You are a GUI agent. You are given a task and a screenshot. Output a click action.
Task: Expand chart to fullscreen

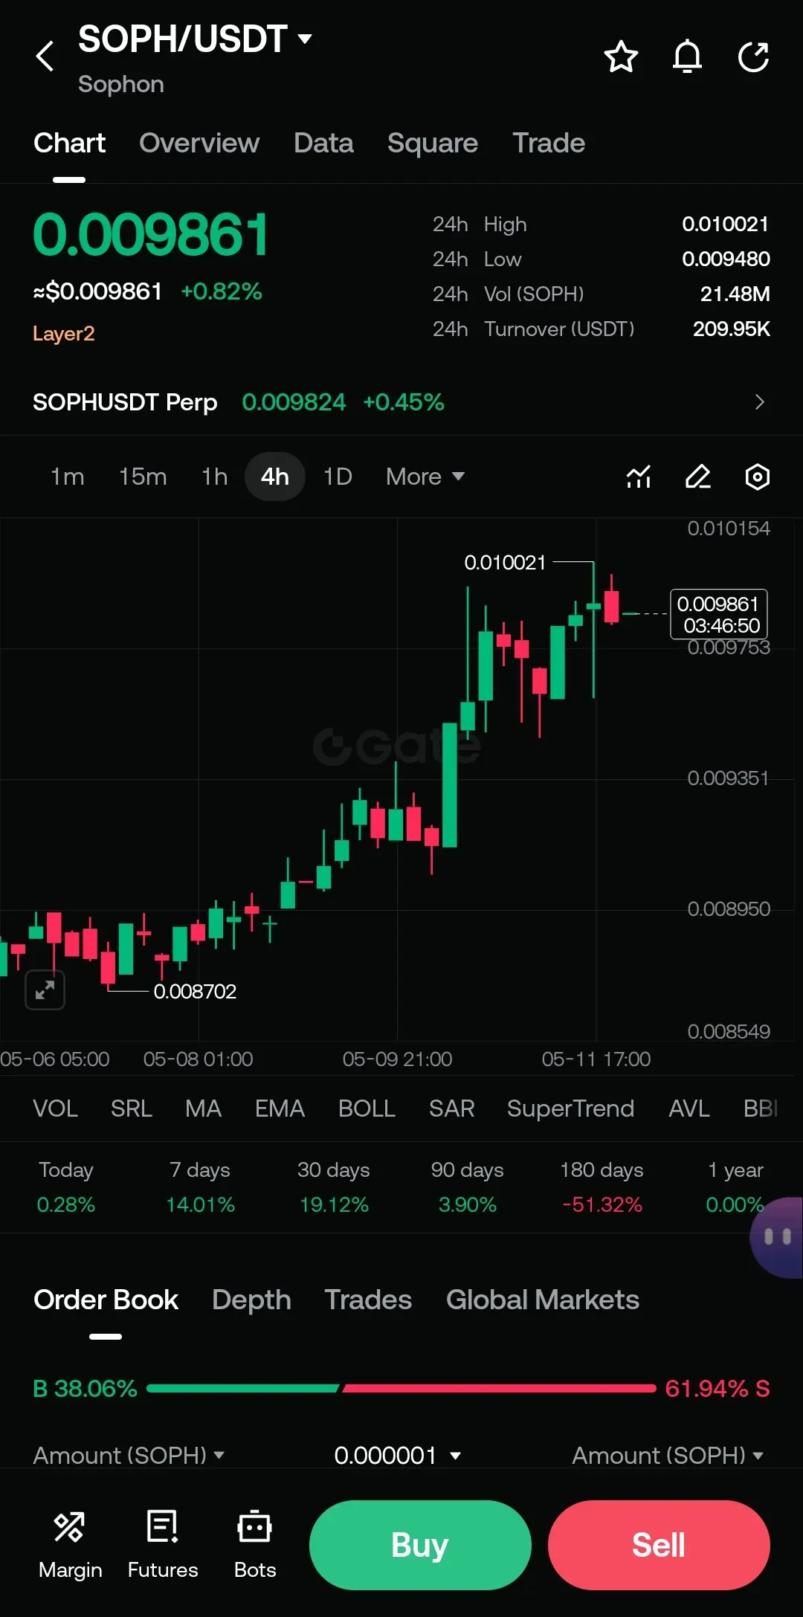point(45,990)
